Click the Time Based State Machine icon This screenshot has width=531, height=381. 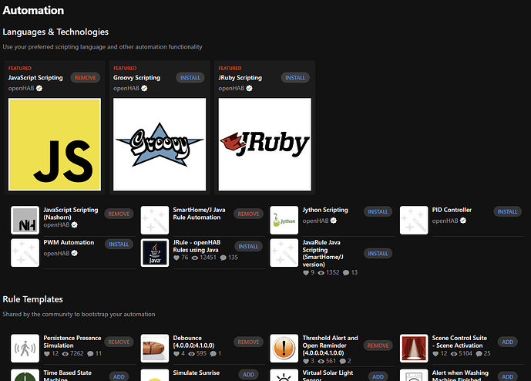[25, 375]
